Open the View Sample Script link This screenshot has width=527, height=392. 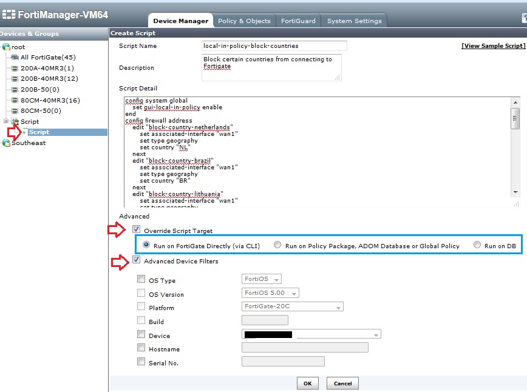(493, 46)
